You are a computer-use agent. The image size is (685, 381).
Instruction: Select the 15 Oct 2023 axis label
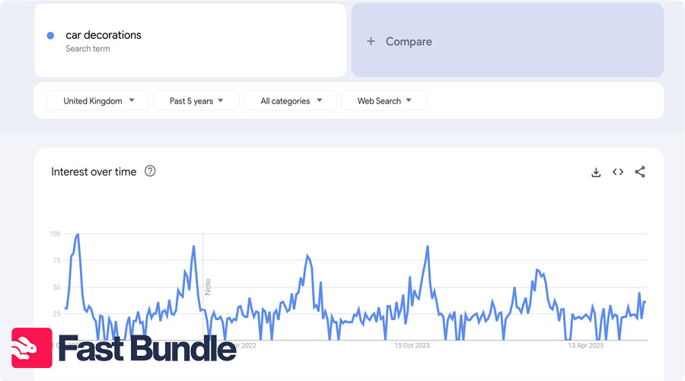tap(412, 345)
